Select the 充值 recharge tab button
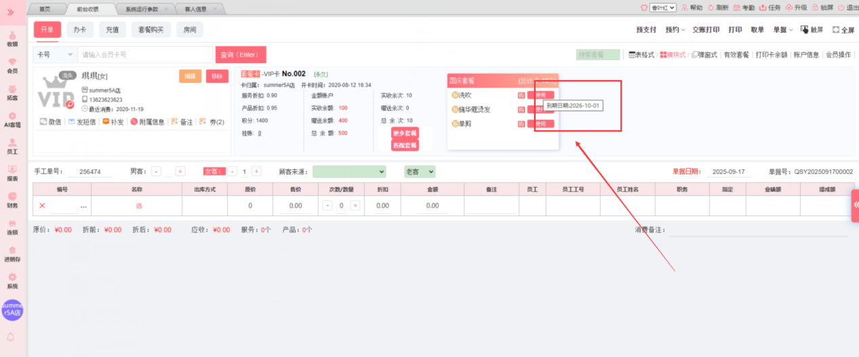This screenshot has width=859, height=357. (112, 30)
